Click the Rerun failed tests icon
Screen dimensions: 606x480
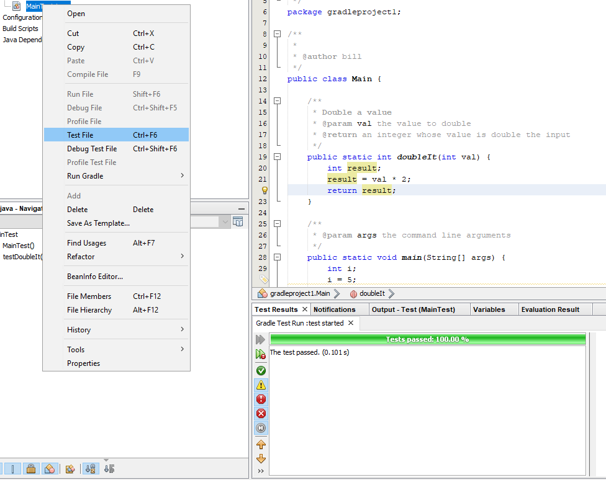tap(261, 353)
